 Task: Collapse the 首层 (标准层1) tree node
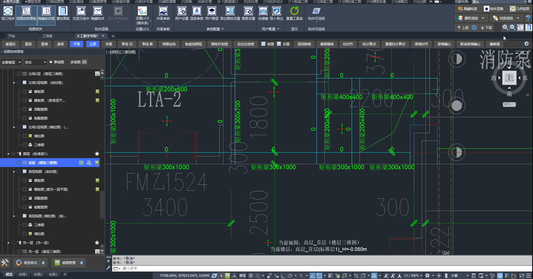pyautogui.click(x=8, y=154)
